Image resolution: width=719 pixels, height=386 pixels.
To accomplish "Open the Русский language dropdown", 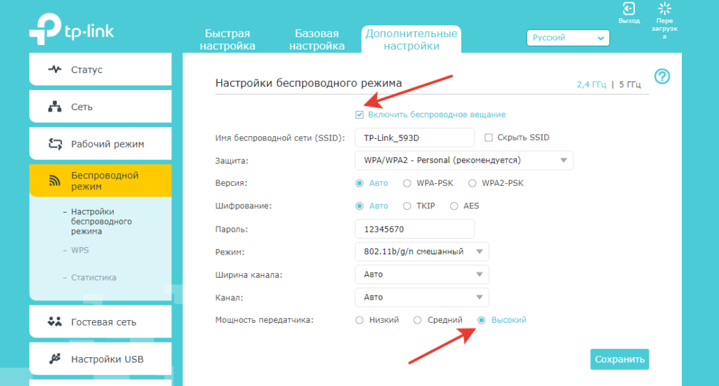I will pos(568,38).
